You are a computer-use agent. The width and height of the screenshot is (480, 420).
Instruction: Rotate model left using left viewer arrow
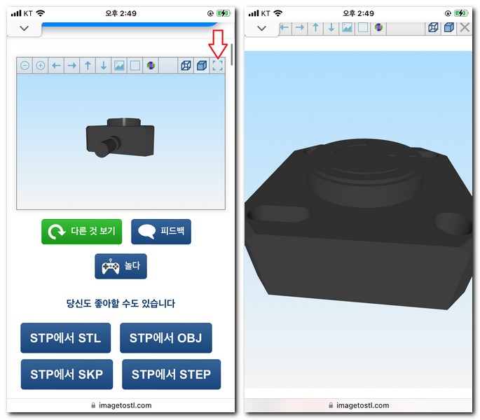(x=56, y=66)
